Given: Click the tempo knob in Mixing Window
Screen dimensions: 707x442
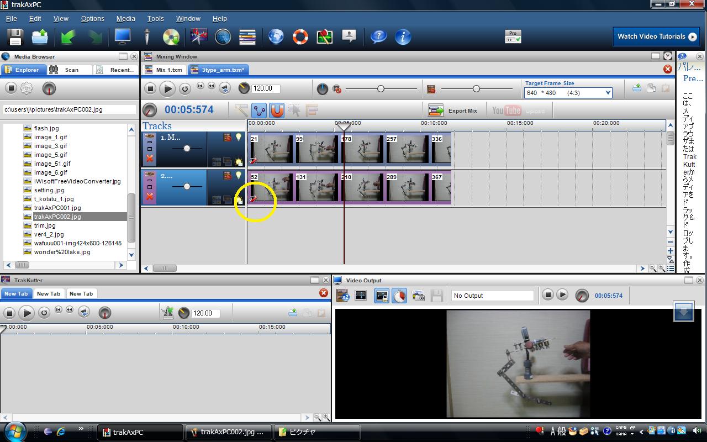Looking at the screenshot, I should point(244,88).
